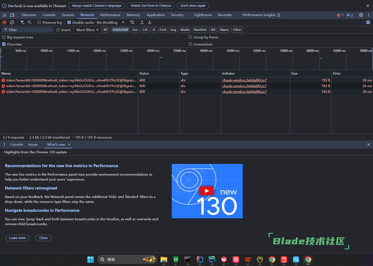373x266 pixels.
Task: Open the No throttling dropdown
Action: click(111, 22)
